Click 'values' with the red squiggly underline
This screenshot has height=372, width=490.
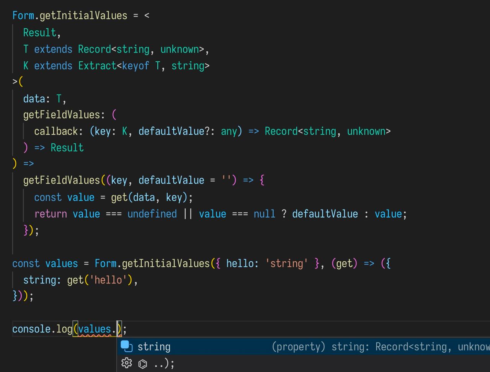[95, 329]
